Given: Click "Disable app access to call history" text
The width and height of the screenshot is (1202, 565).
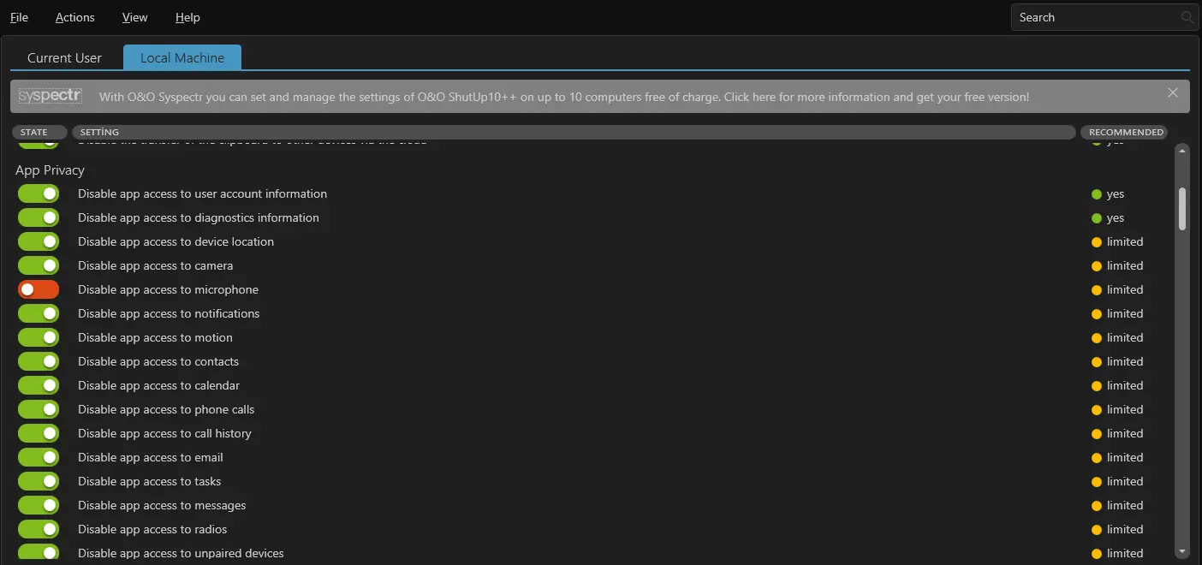Looking at the screenshot, I should point(164,433).
